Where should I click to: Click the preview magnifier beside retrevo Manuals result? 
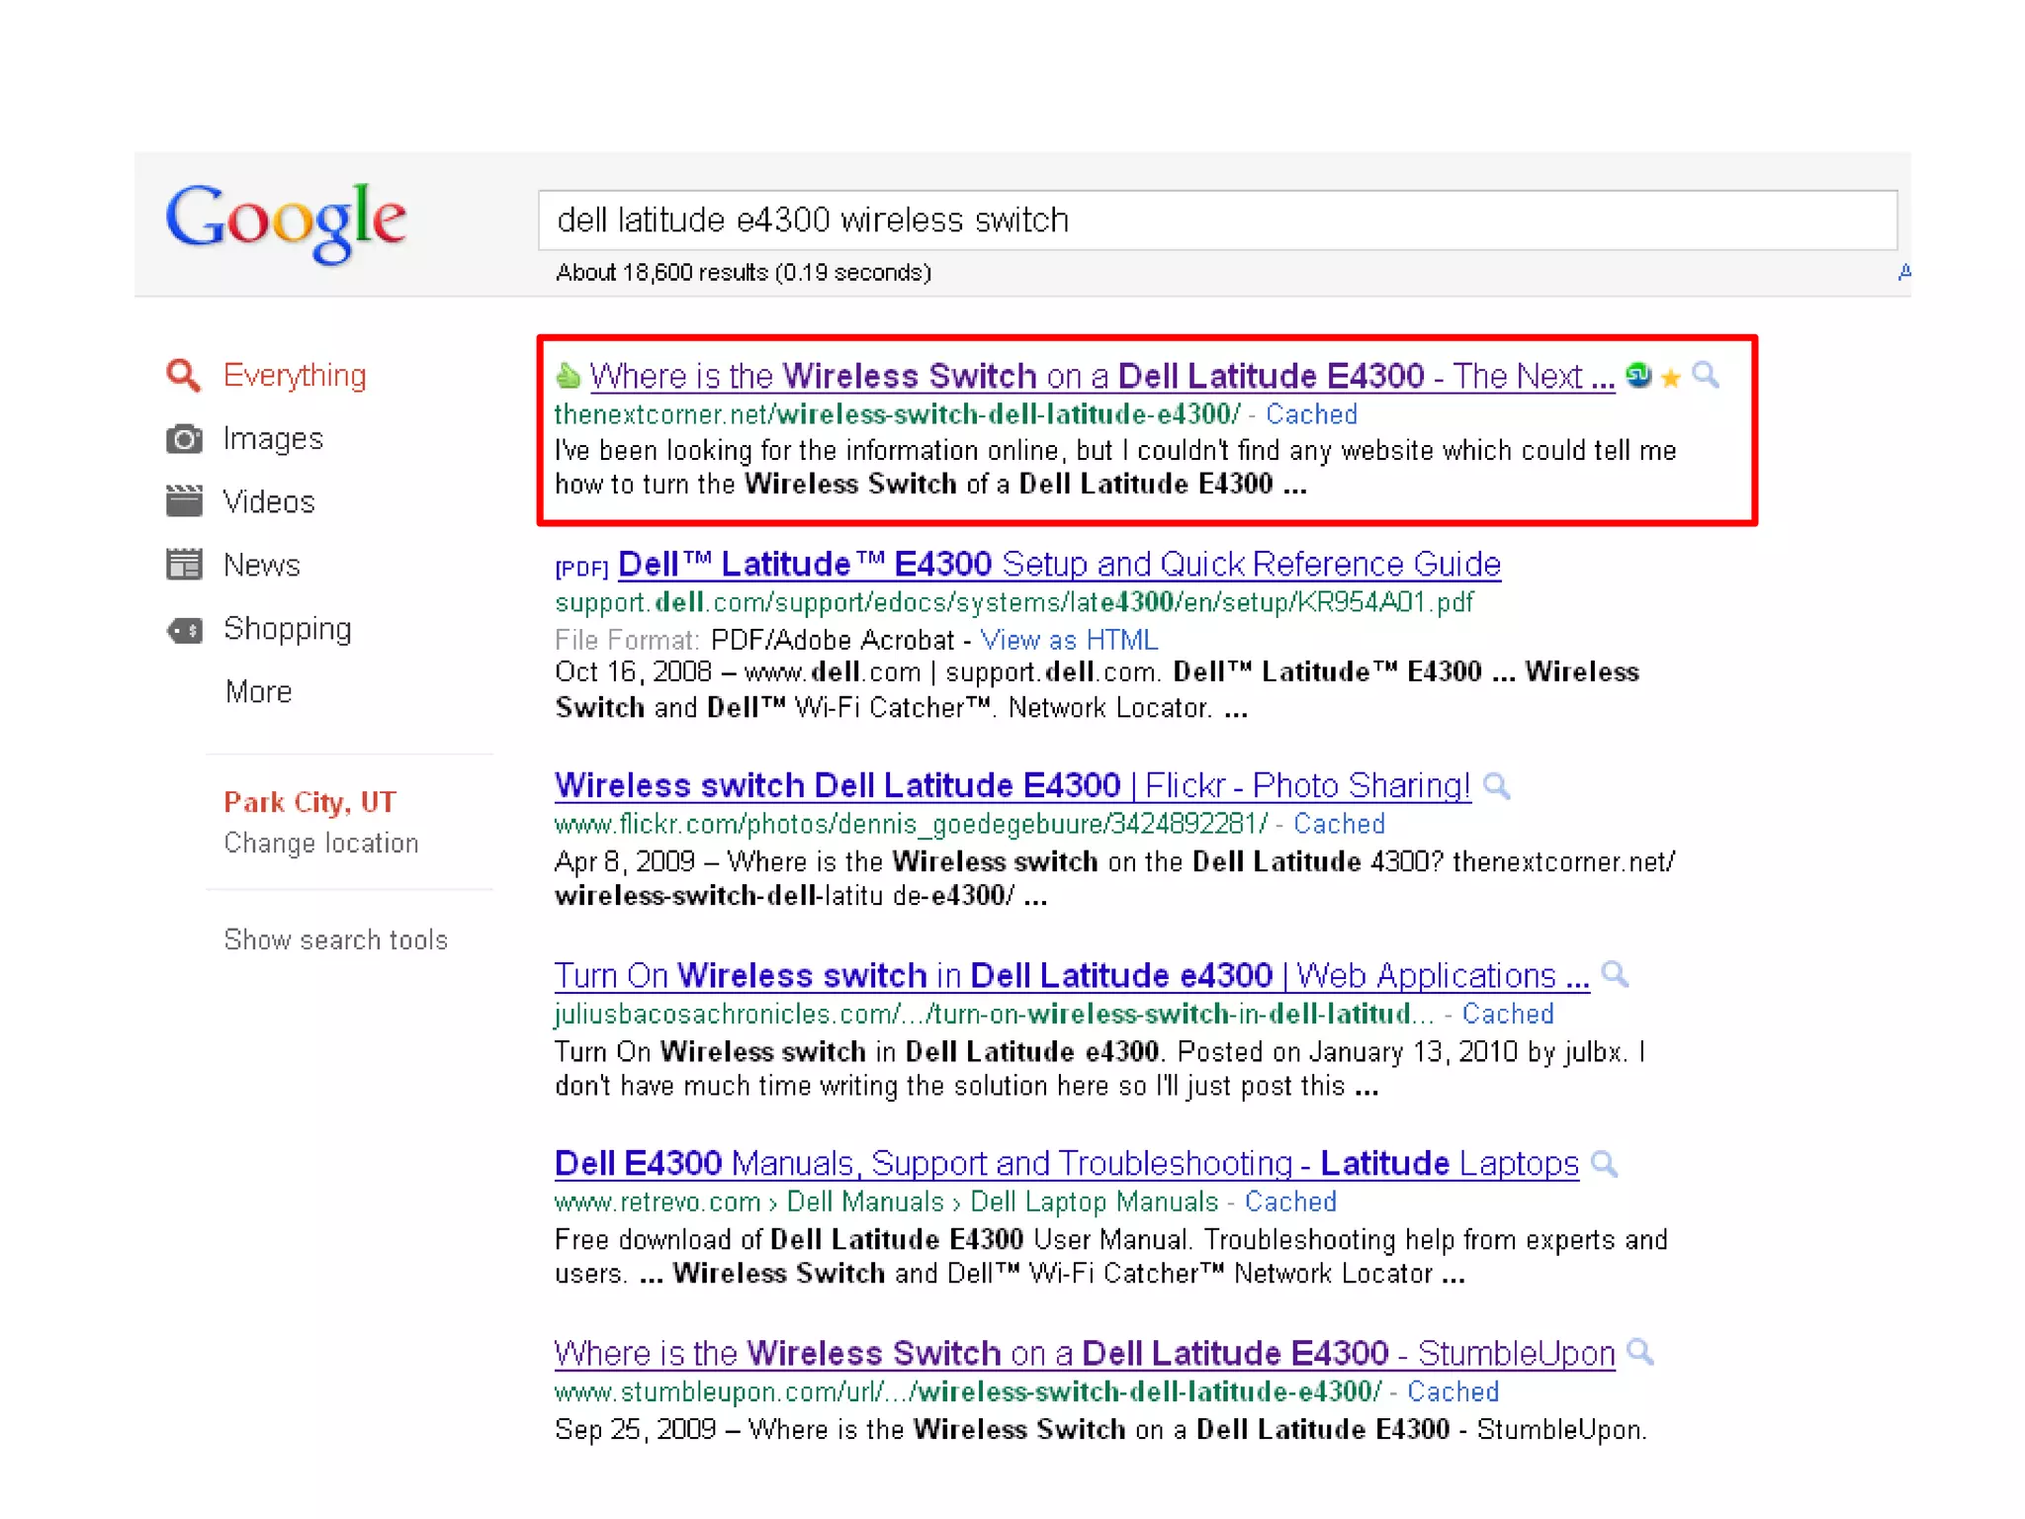click(1604, 1164)
